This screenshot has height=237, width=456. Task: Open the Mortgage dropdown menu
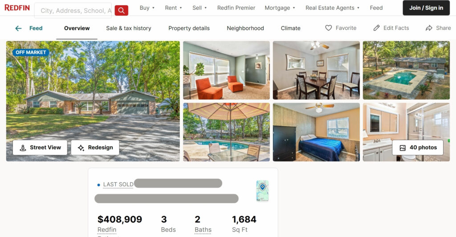280,8
